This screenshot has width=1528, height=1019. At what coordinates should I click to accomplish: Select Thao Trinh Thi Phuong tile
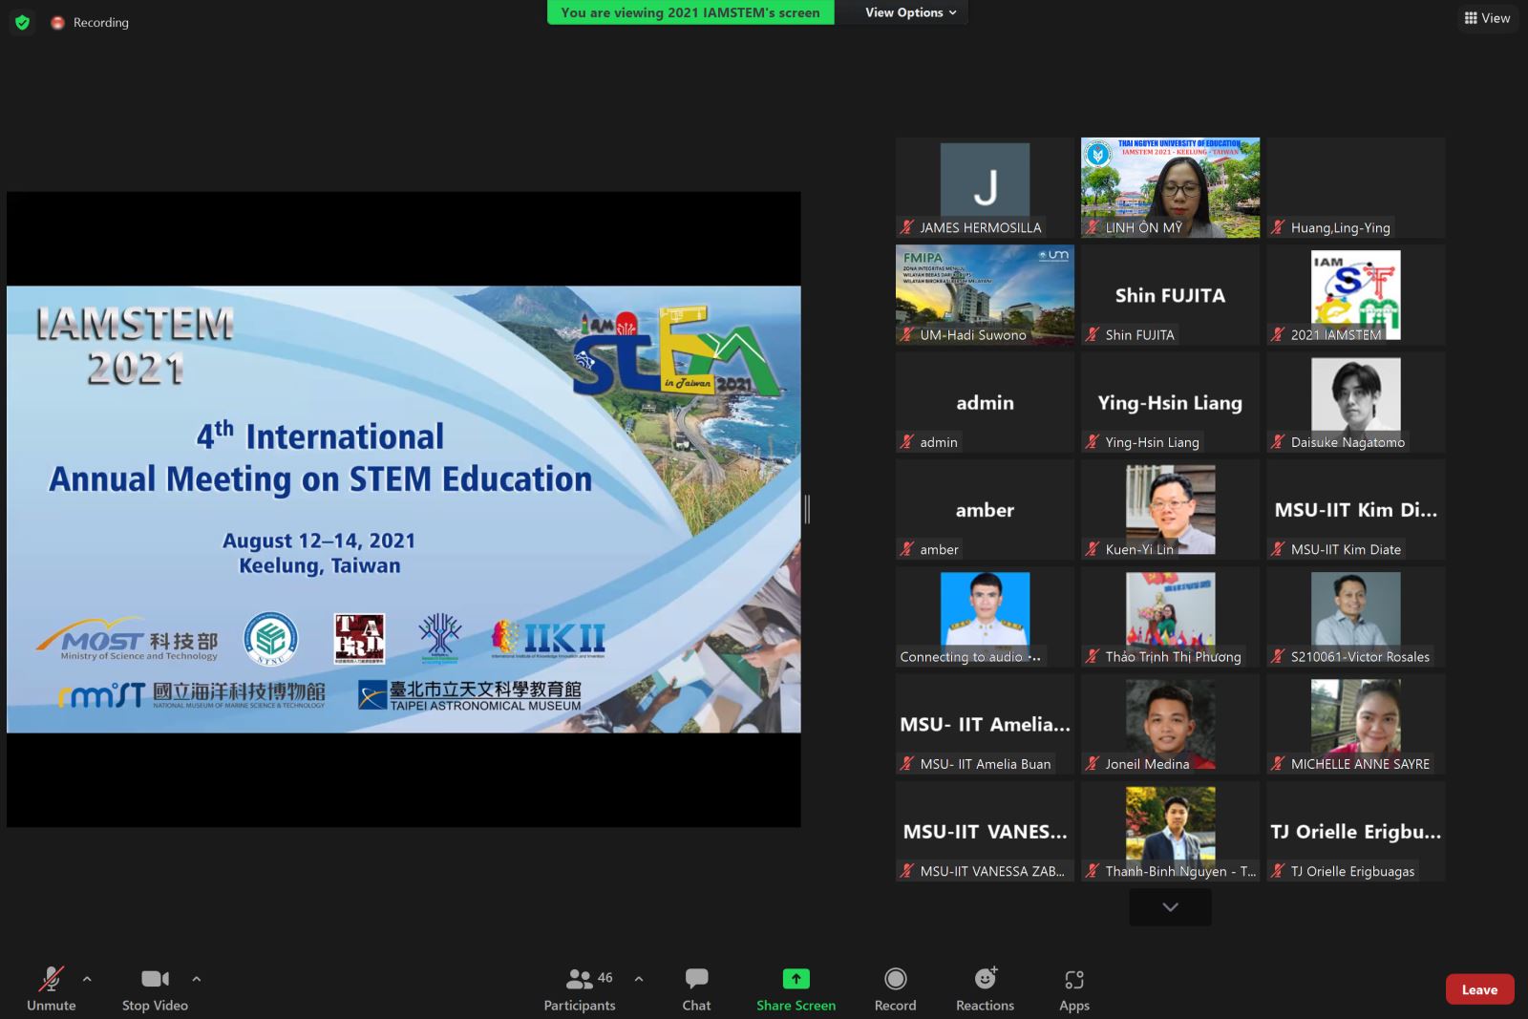point(1170,617)
